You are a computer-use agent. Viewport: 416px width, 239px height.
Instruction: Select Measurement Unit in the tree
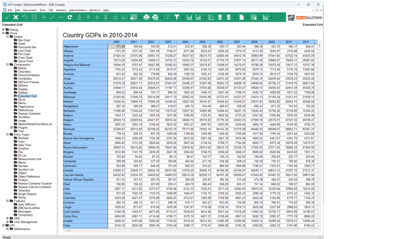[30, 159]
